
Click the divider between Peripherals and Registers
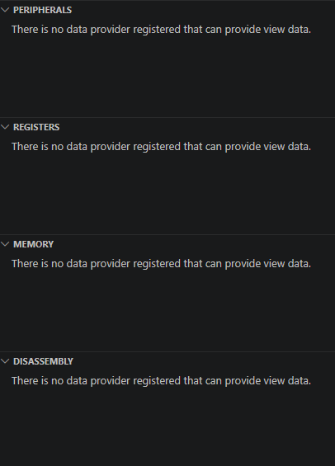tap(167, 117)
